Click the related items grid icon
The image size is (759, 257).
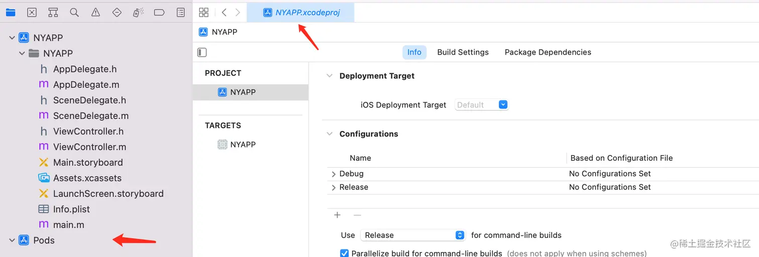pyautogui.click(x=203, y=13)
